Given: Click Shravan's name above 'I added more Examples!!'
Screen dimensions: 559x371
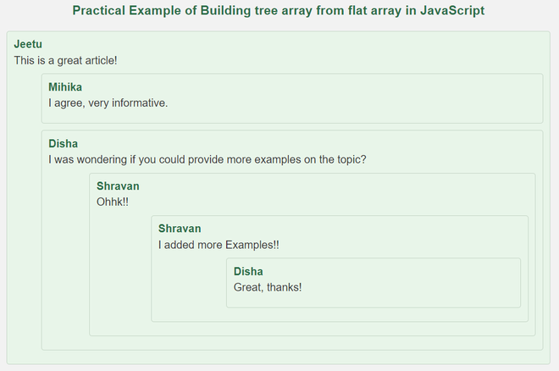Looking at the screenshot, I should click(x=180, y=229).
